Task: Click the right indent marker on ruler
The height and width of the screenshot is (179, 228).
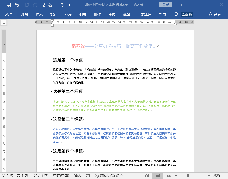Action: 175,24
